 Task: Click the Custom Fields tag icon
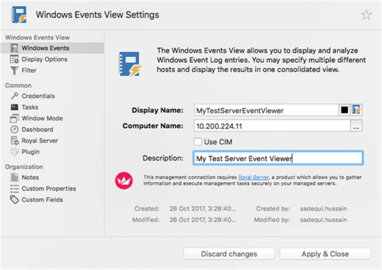(x=15, y=199)
